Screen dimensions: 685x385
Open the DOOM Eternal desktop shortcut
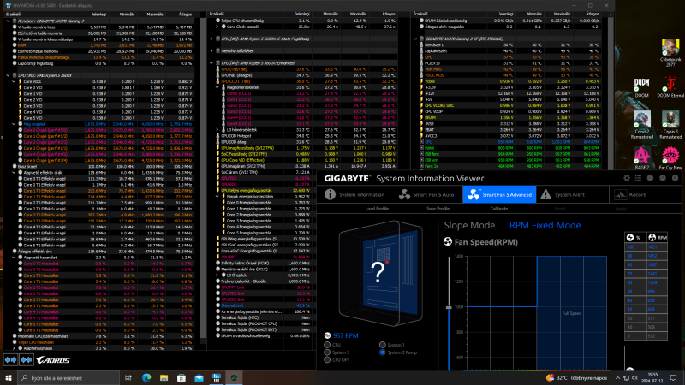pos(670,87)
